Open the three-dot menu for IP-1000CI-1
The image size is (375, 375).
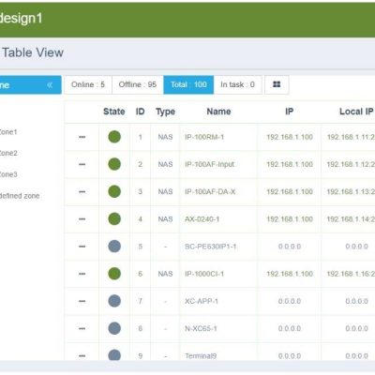(82, 274)
